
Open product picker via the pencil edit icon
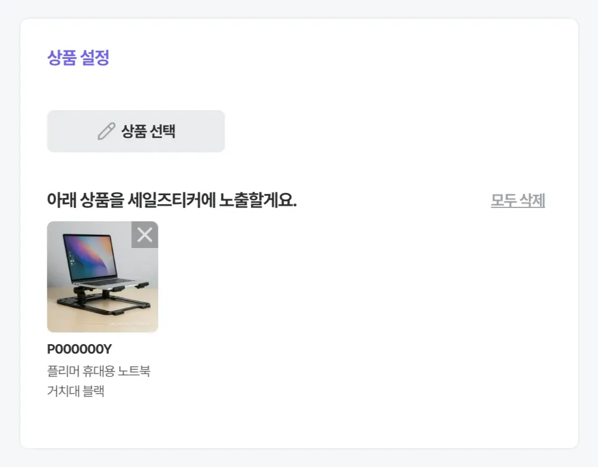pyautogui.click(x=106, y=131)
